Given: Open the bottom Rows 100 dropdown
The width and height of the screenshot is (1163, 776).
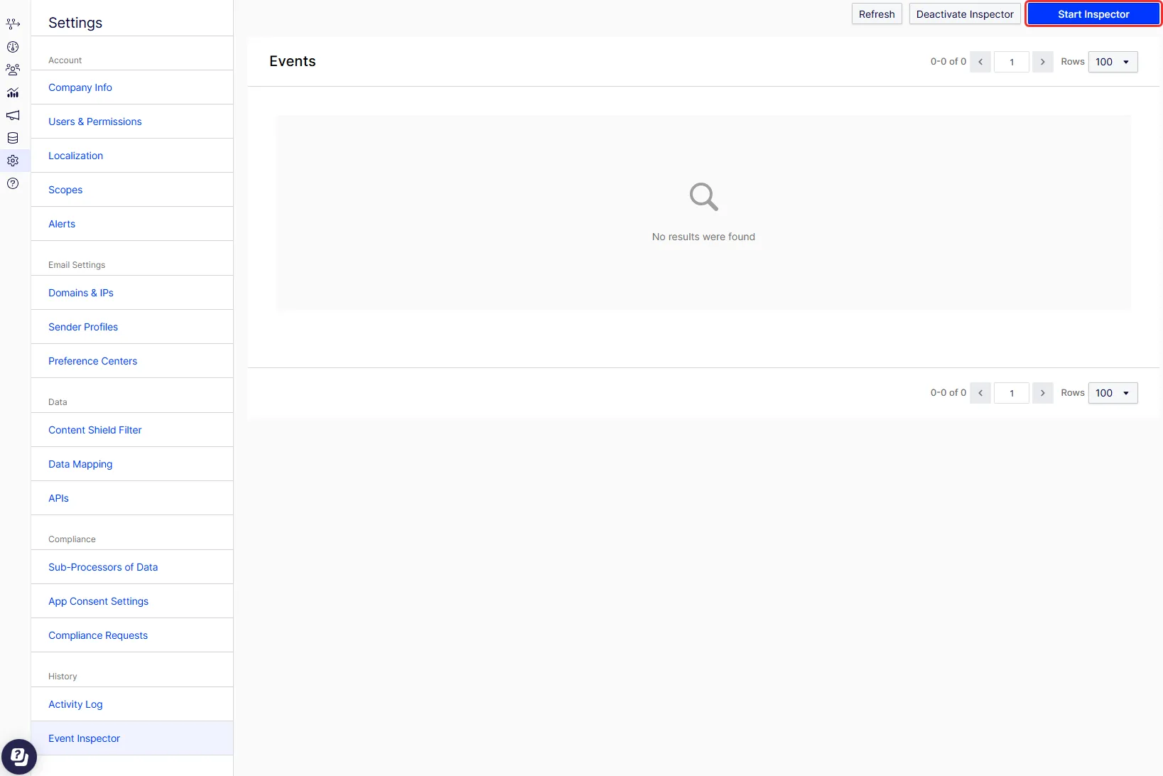Looking at the screenshot, I should [1113, 393].
